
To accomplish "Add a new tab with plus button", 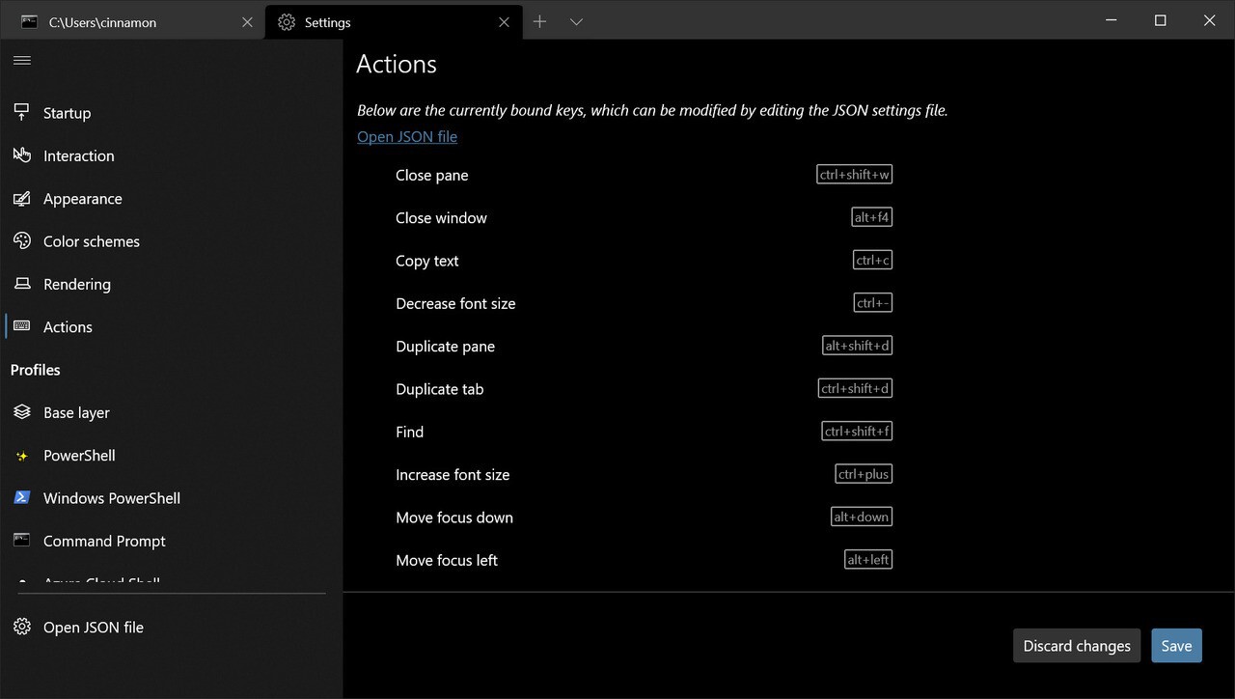I will pos(539,22).
